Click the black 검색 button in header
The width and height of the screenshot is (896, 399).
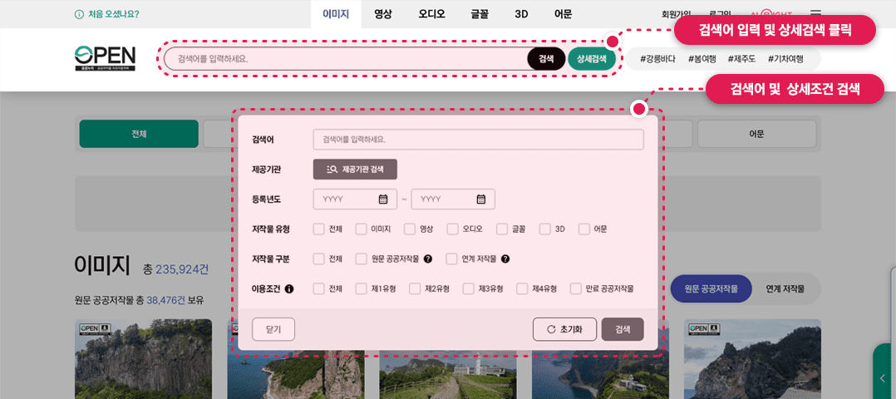click(546, 59)
